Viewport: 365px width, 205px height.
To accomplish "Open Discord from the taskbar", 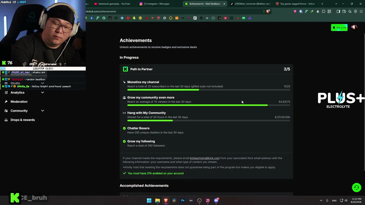I will 216,200.
